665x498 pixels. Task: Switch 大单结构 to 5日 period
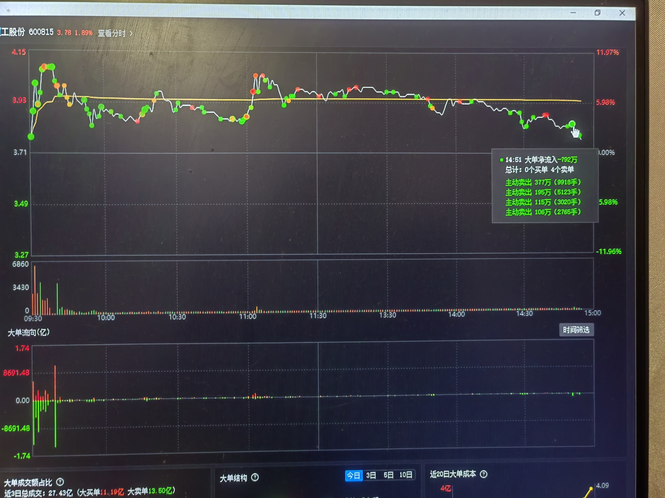(388, 475)
